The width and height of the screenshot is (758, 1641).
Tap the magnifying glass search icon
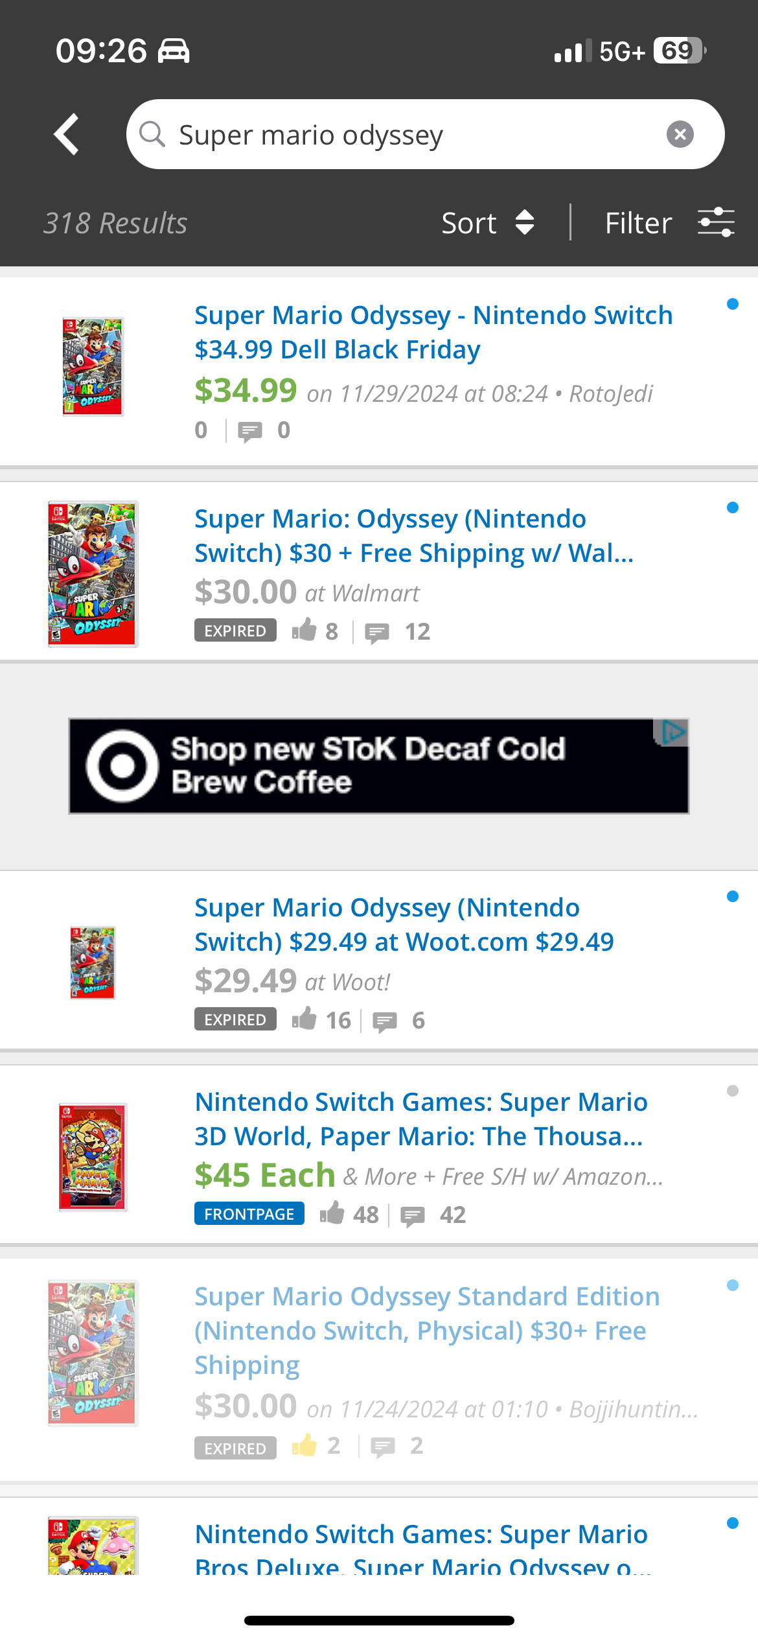pos(152,134)
